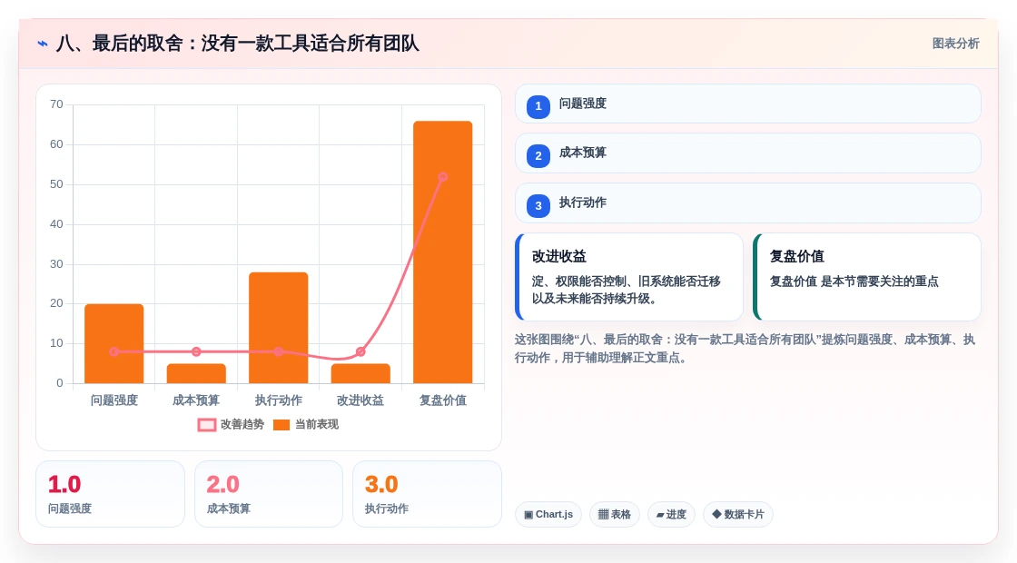Click the 改进收益 orange bar
The width and height of the screenshot is (1017, 563).
coord(360,373)
